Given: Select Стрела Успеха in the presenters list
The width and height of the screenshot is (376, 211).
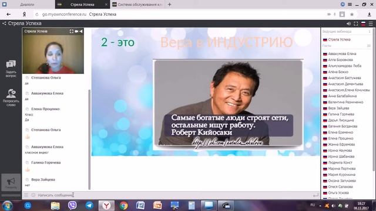Looking at the screenshot, I should click(x=339, y=39).
